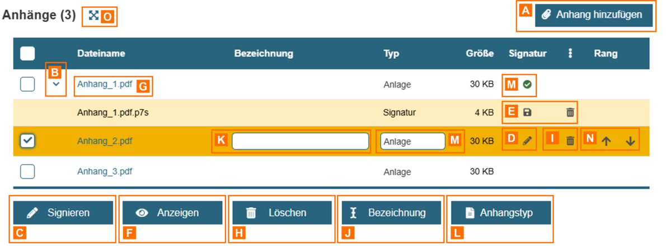Move Anhang_2.pdf up in rank
The width and height of the screenshot is (666, 246).
pyautogui.click(x=606, y=142)
